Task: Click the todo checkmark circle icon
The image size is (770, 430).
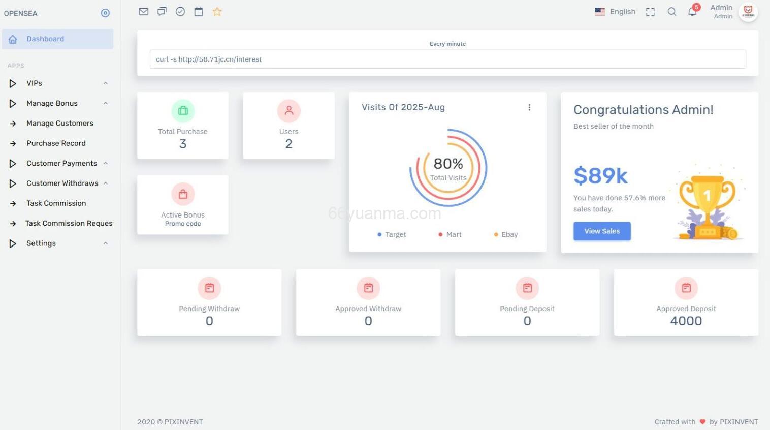Action: [180, 12]
